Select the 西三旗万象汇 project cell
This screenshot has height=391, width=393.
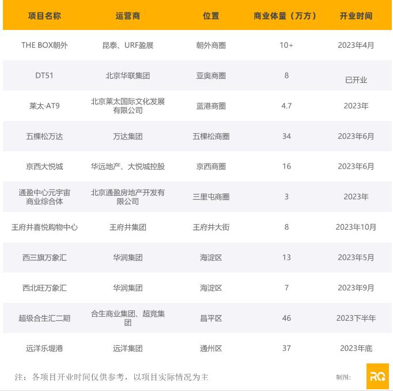[44, 257]
